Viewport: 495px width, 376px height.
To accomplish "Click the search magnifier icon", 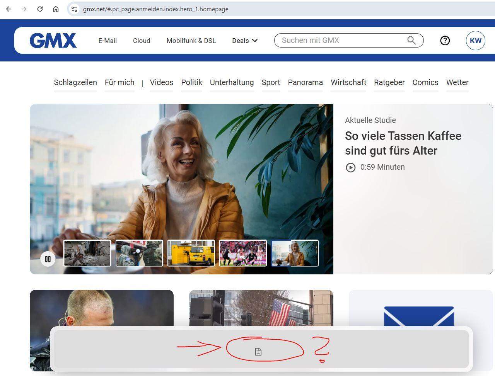I will tap(411, 40).
